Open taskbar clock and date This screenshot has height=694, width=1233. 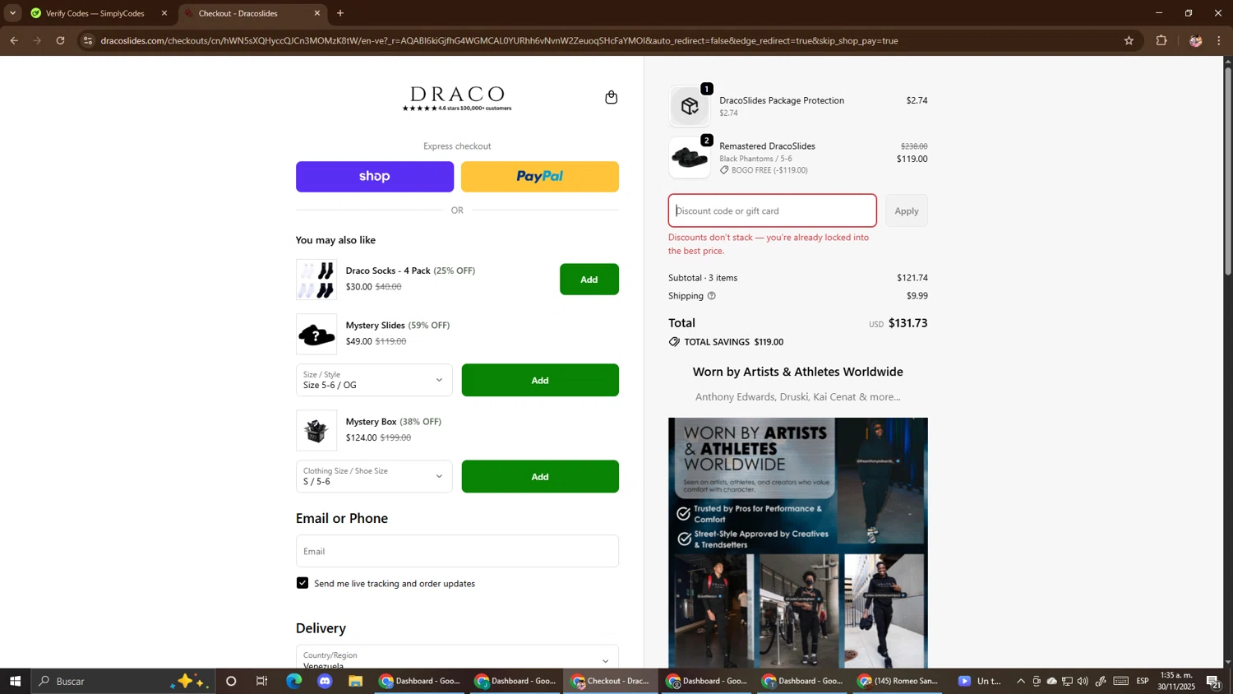(x=1176, y=681)
